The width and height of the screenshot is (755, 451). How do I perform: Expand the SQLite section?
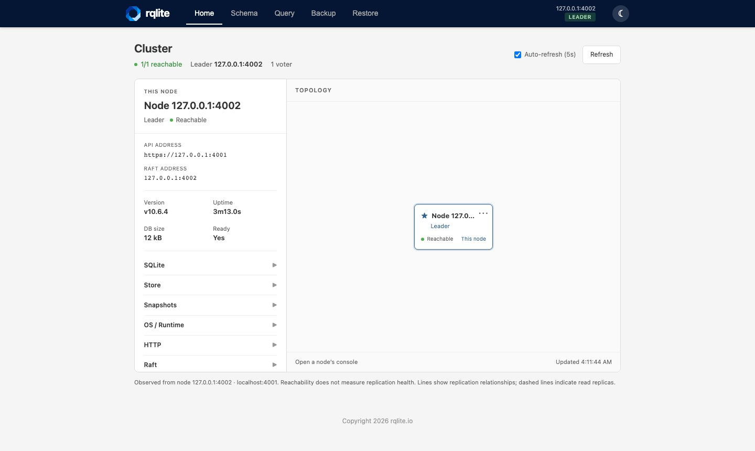(x=210, y=265)
